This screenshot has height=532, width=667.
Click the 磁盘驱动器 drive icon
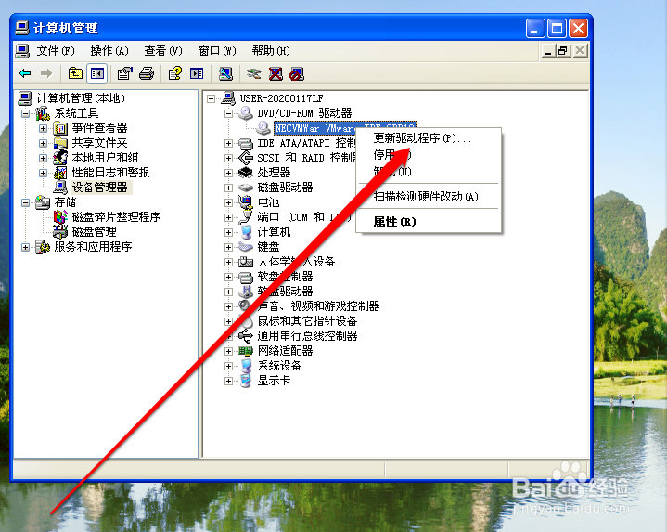246,188
